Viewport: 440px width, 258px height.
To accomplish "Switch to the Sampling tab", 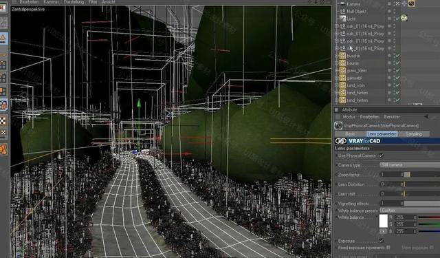I will [414, 134].
